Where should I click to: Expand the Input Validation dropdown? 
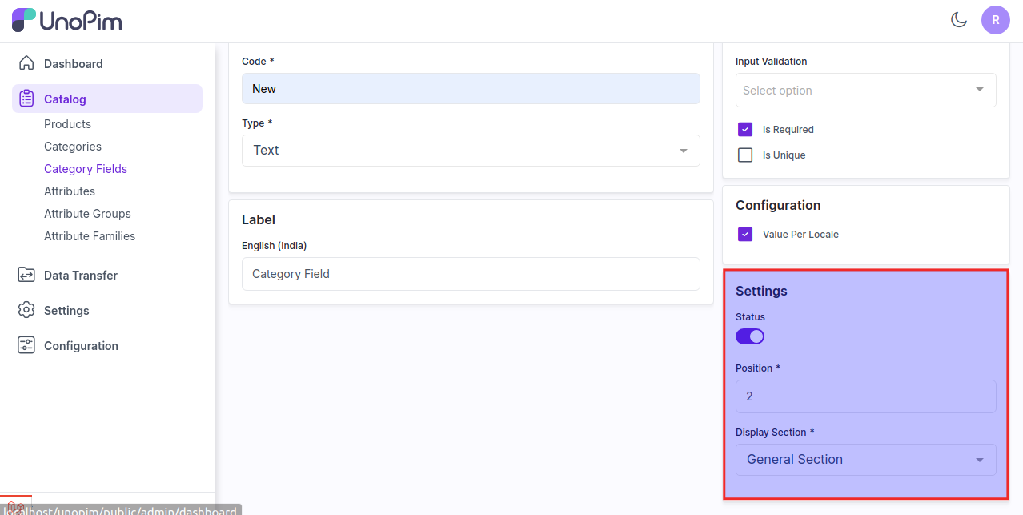pos(865,90)
